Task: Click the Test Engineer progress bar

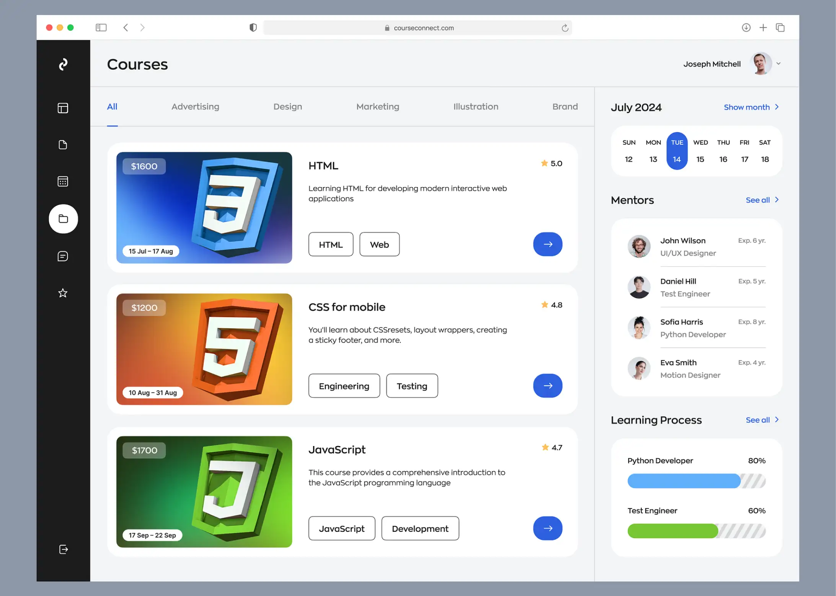Action: pos(696,531)
